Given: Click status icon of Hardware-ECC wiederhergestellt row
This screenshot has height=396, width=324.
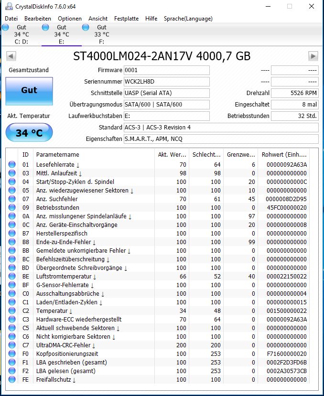Looking at the screenshot, I should point(12,319).
